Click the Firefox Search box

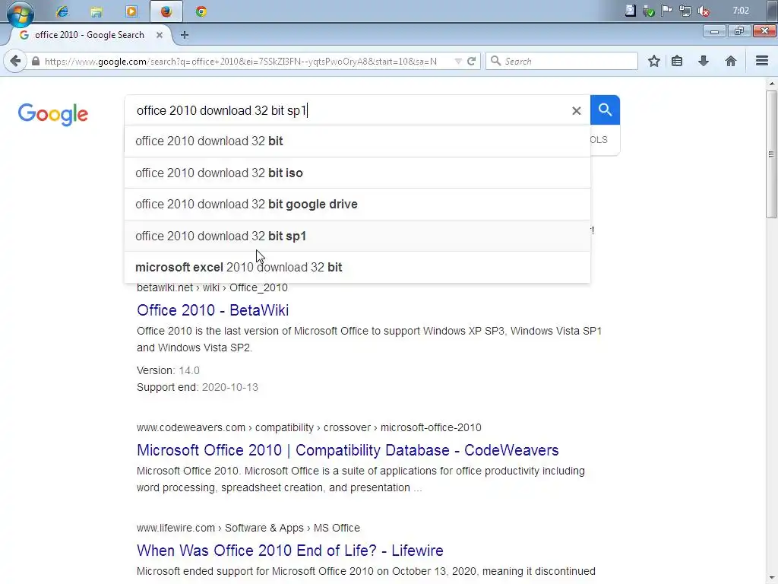point(561,61)
